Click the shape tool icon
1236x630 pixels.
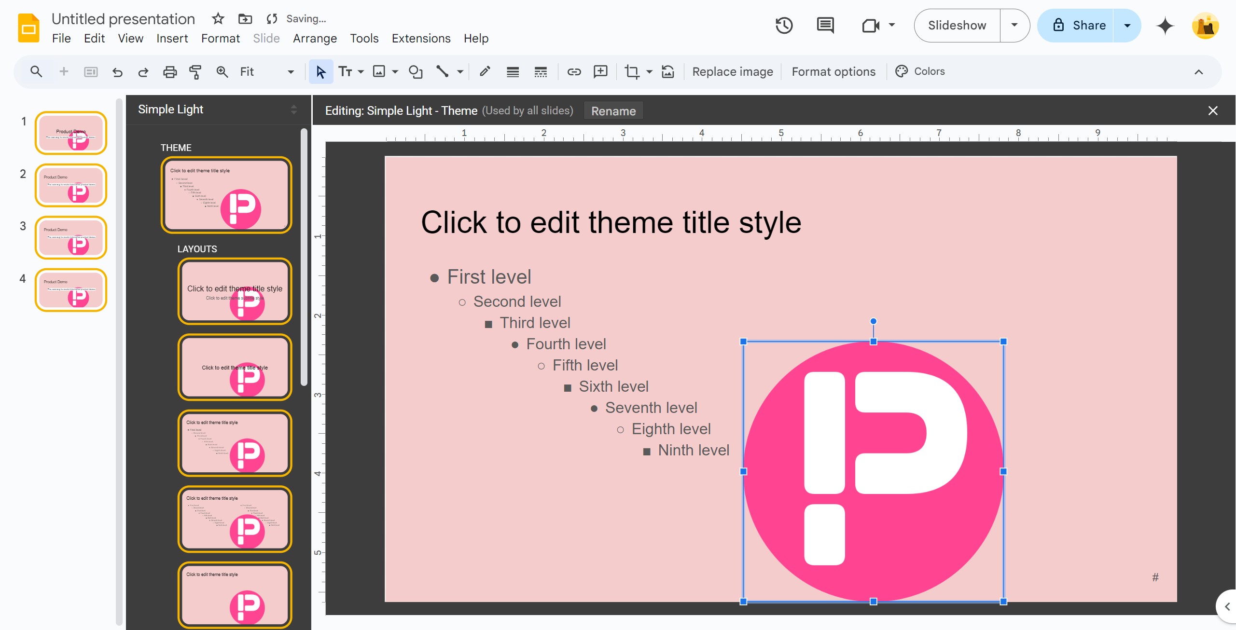416,72
